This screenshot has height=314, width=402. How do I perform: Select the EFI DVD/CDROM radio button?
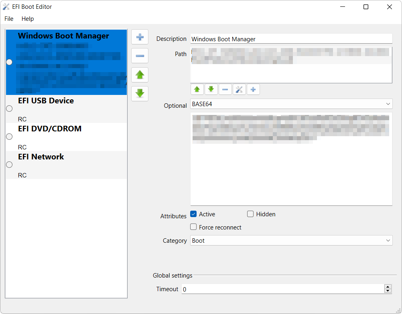(9, 137)
